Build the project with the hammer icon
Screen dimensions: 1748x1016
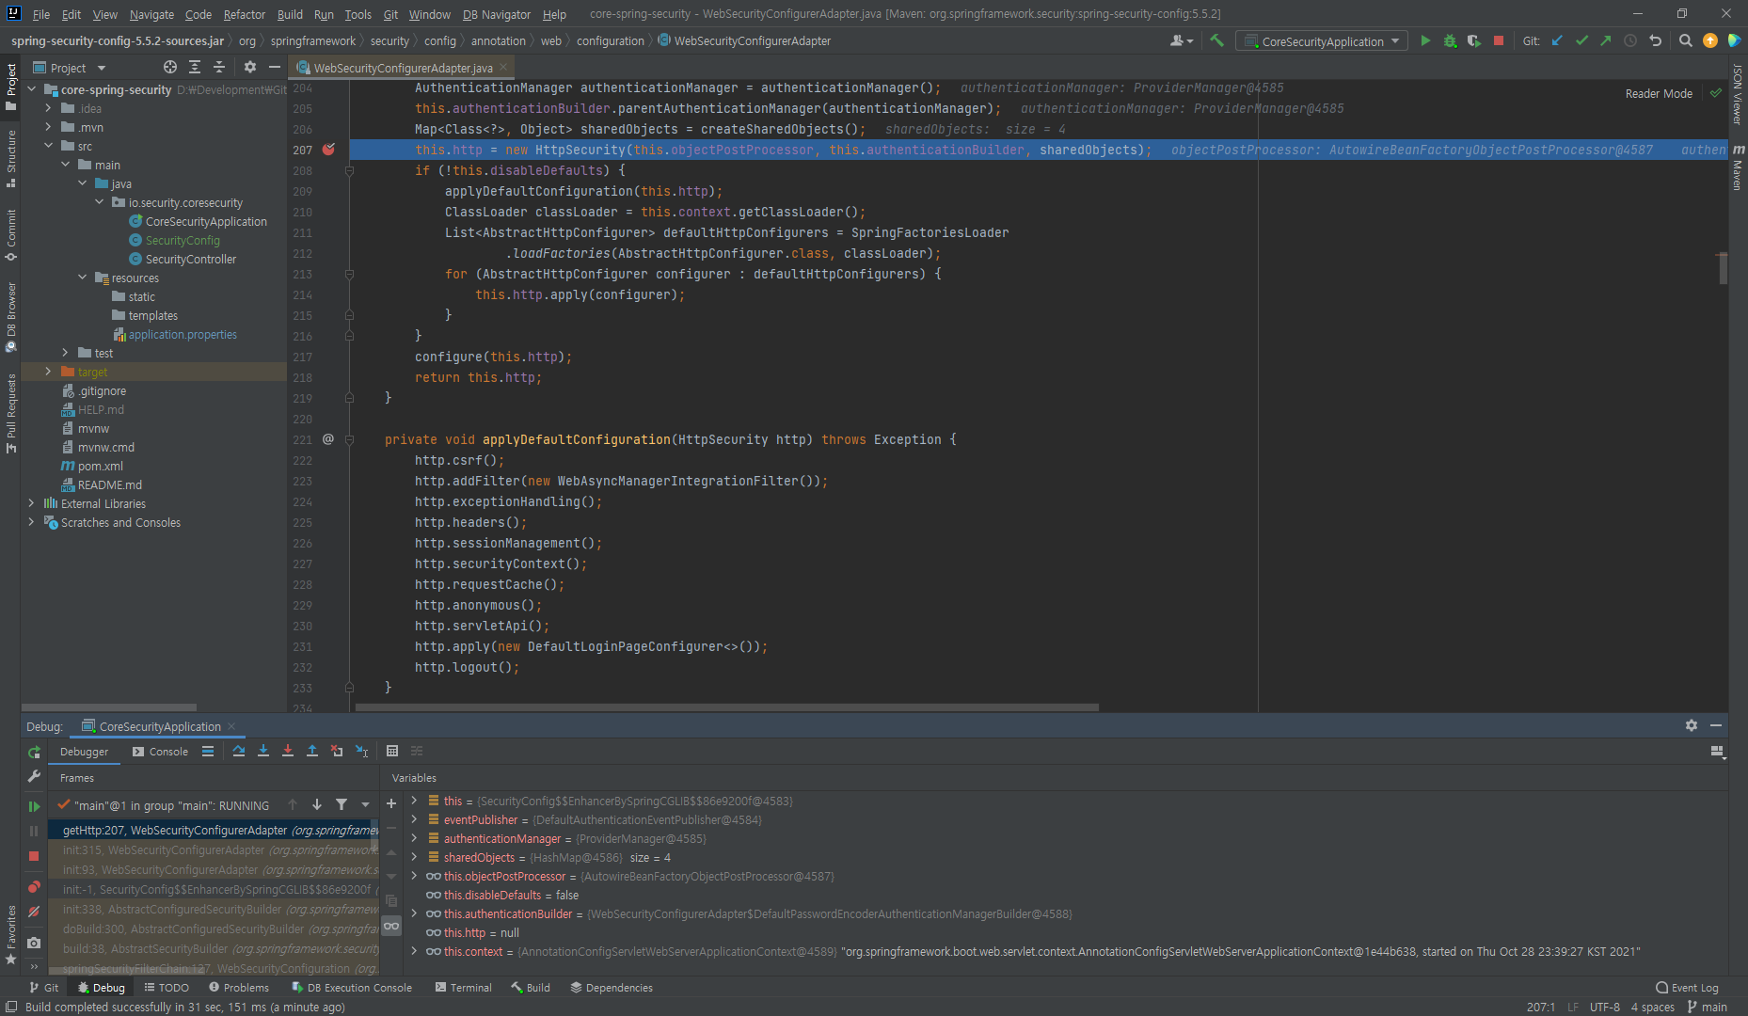click(1216, 40)
